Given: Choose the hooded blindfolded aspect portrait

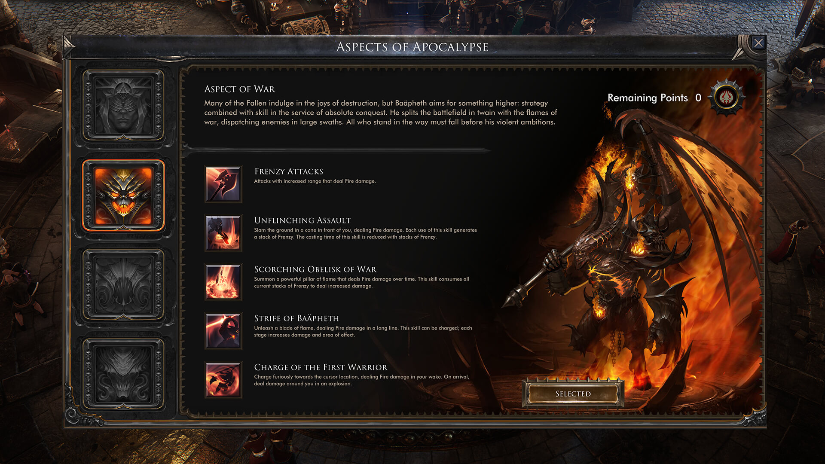Looking at the screenshot, I should pos(123,106).
